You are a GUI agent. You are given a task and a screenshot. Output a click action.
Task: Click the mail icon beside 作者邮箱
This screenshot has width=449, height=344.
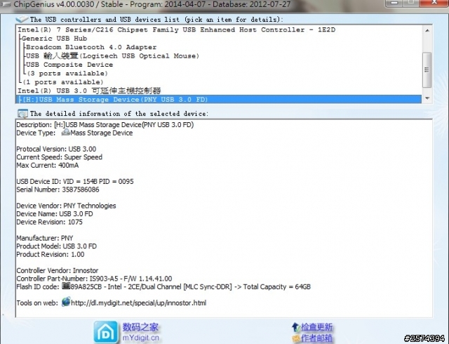click(x=295, y=338)
